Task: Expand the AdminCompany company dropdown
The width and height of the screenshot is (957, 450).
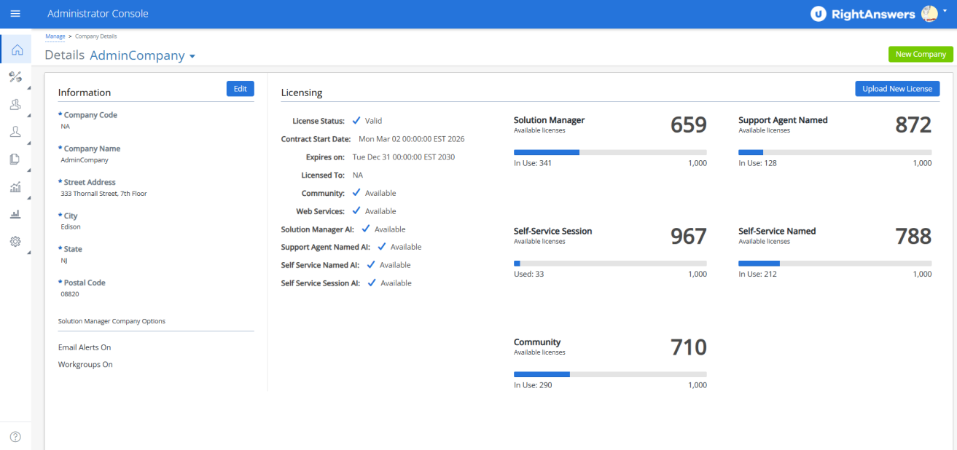Action: point(192,56)
